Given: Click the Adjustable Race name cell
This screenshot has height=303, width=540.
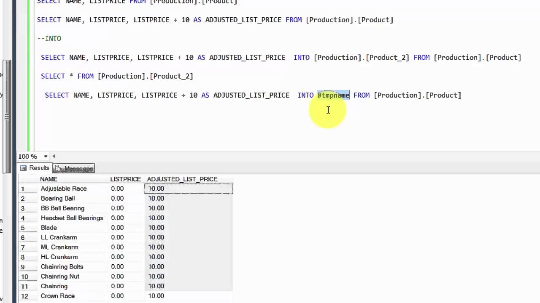Looking at the screenshot, I should coord(74,189).
